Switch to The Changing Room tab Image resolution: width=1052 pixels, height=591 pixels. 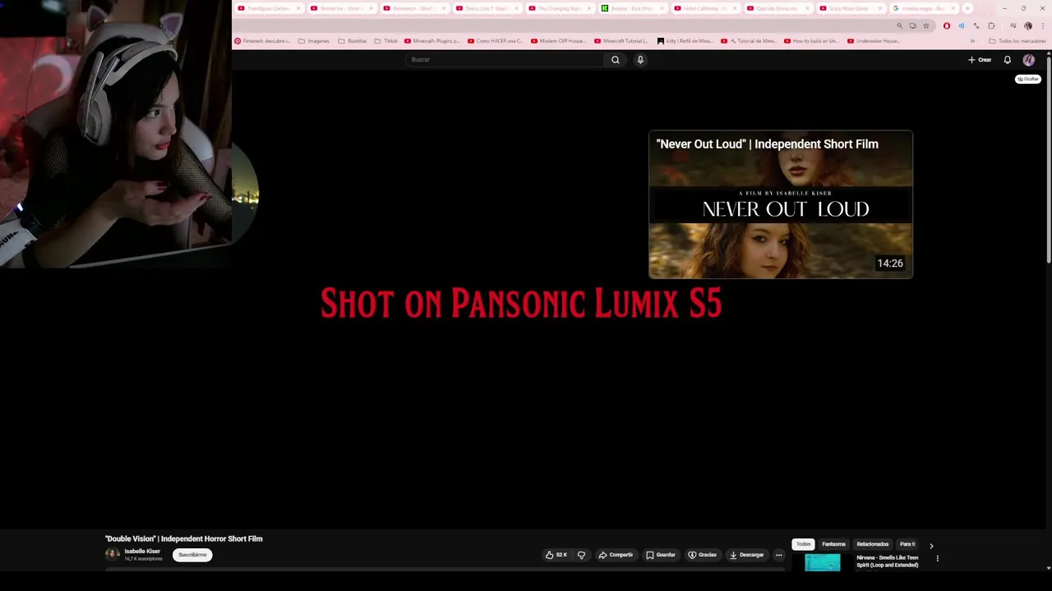[561, 8]
